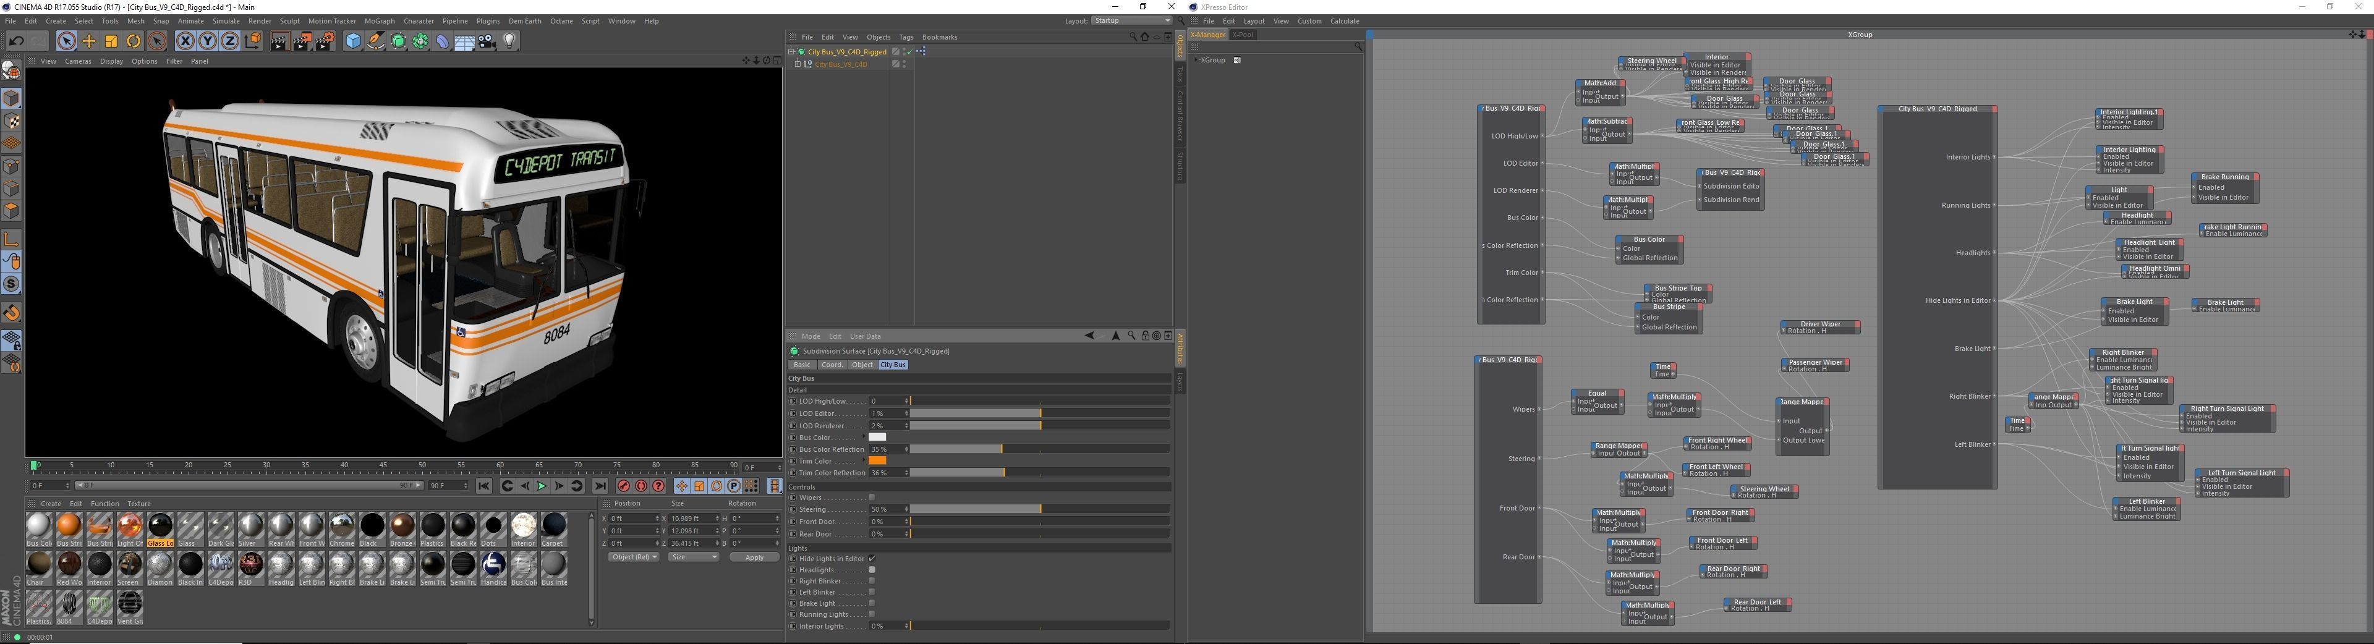Click the search icon in Object Manager

pyautogui.click(x=1133, y=37)
